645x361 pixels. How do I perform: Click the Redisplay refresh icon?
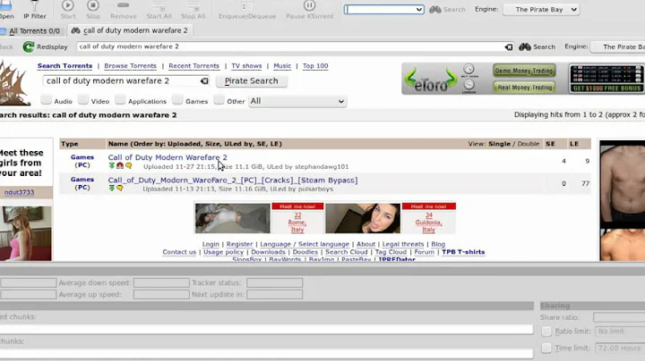pyautogui.click(x=29, y=46)
